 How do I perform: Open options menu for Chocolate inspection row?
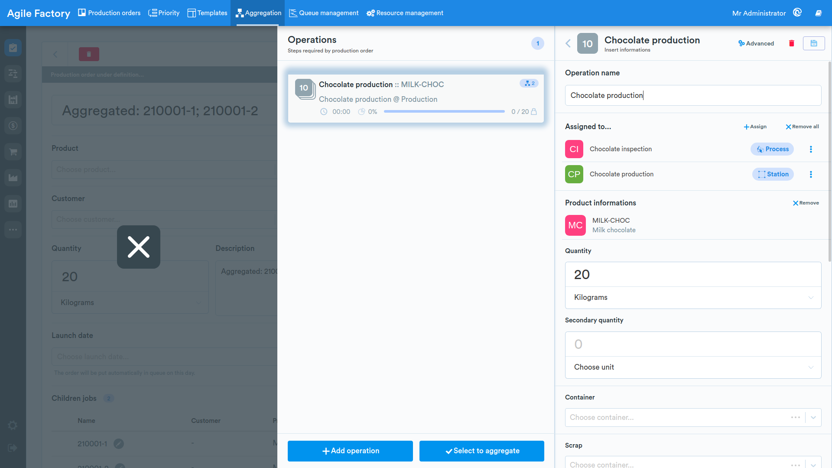pyautogui.click(x=811, y=149)
